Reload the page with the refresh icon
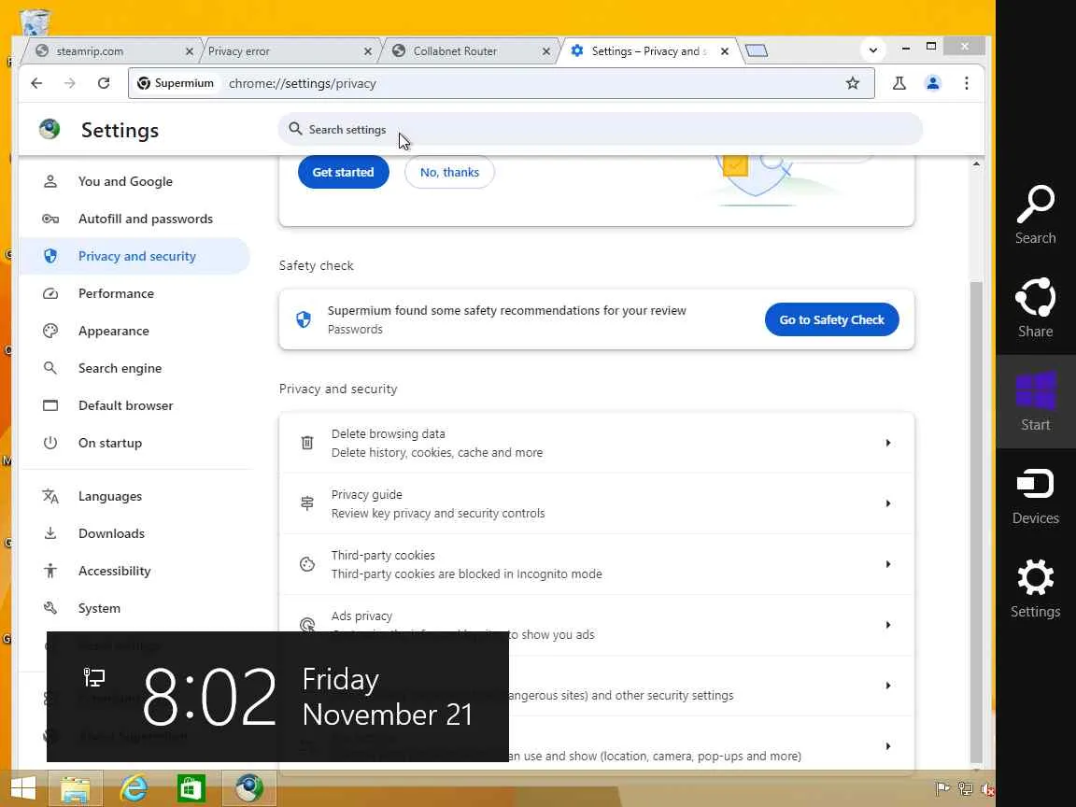 click(x=104, y=83)
